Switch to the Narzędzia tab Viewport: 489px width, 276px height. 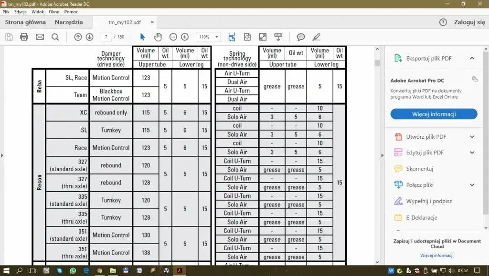pos(69,22)
